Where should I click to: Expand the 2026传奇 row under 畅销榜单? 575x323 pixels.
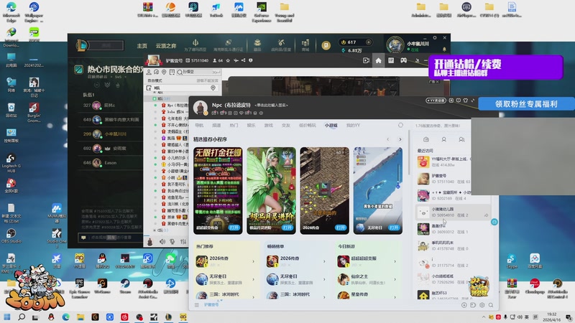(x=324, y=261)
